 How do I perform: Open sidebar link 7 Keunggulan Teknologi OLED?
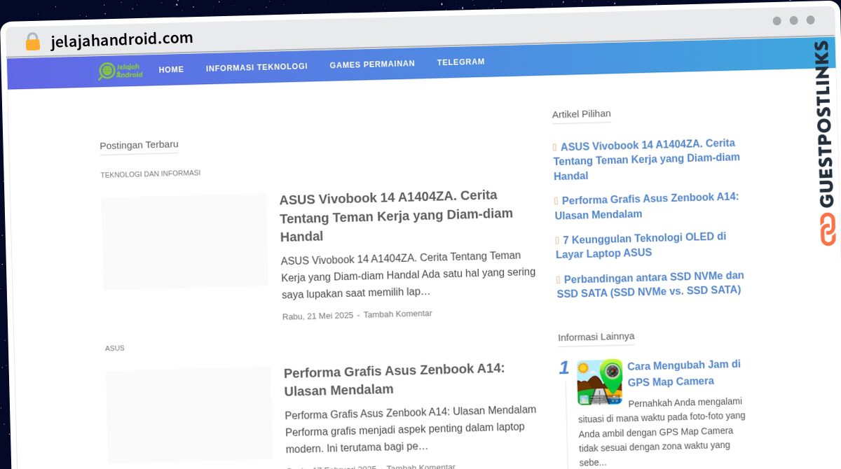pyautogui.click(x=641, y=245)
